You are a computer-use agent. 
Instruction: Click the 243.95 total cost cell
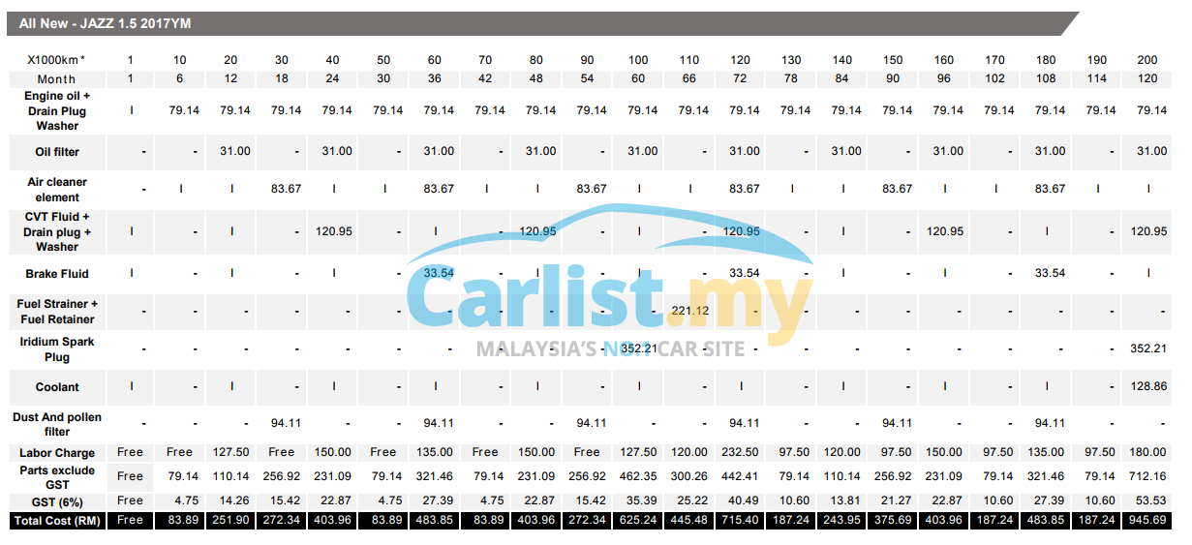(x=842, y=520)
